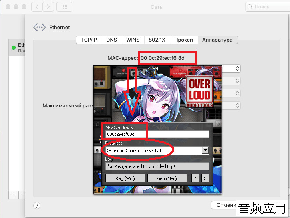Open the 802.1X tab
290x218 pixels.
coord(157,40)
